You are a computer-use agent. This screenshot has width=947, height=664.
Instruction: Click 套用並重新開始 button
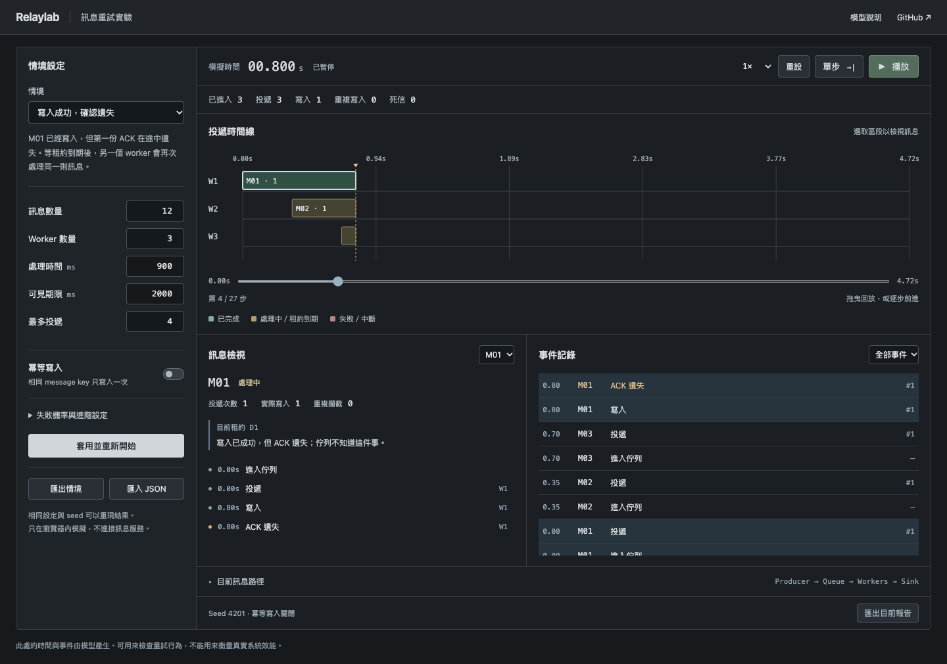click(106, 446)
